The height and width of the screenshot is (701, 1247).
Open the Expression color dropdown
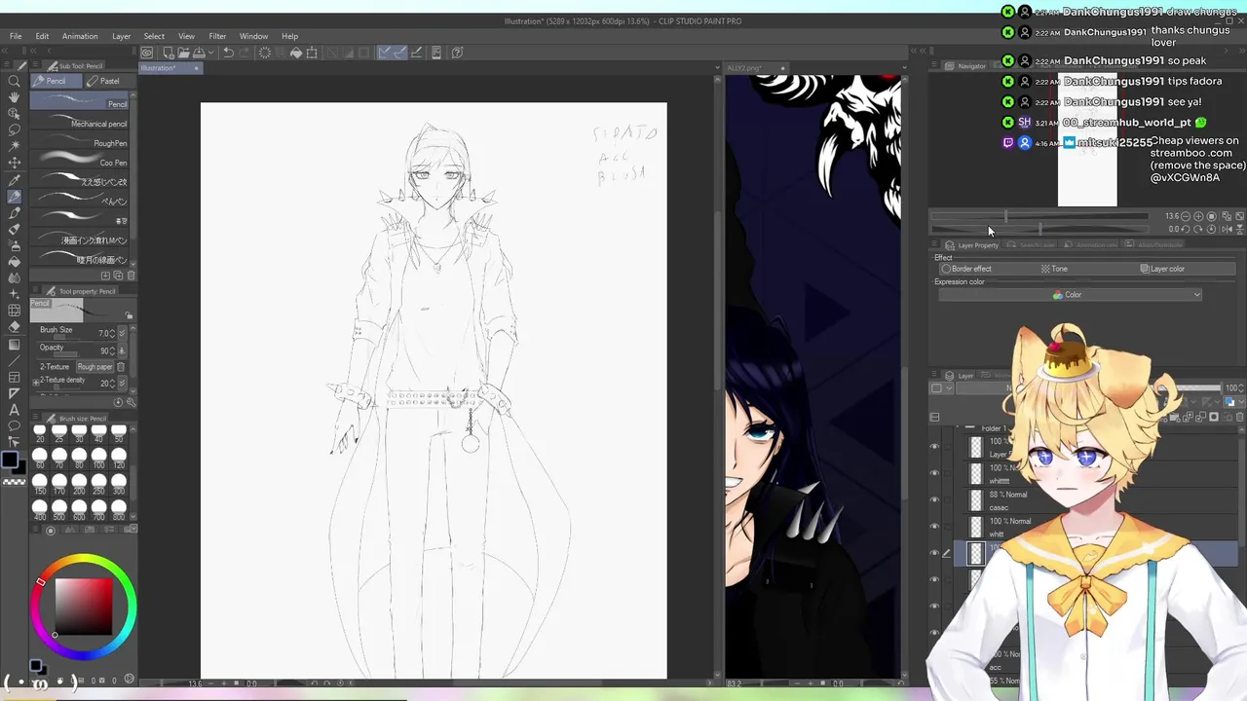[x=1069, y=295]
